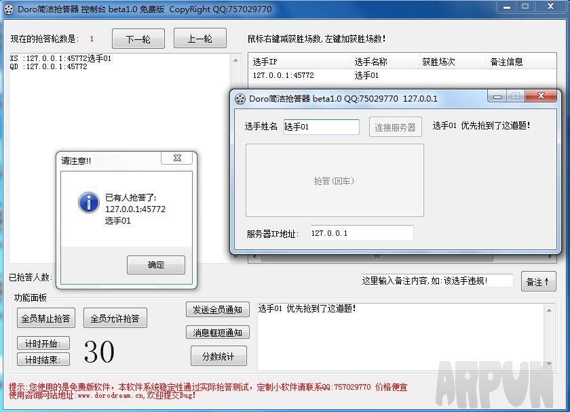Click 消息简短通知 to send a short message

[x=218, y=332]
